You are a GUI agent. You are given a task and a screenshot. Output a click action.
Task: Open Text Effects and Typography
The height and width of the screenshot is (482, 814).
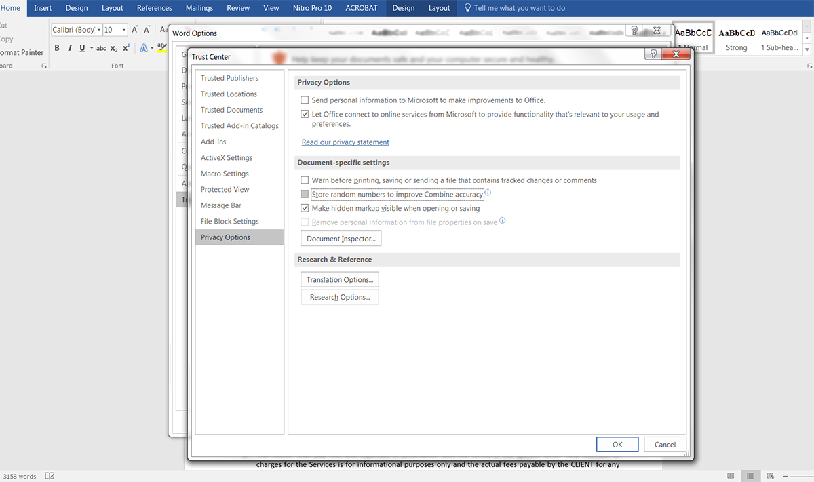143,48
